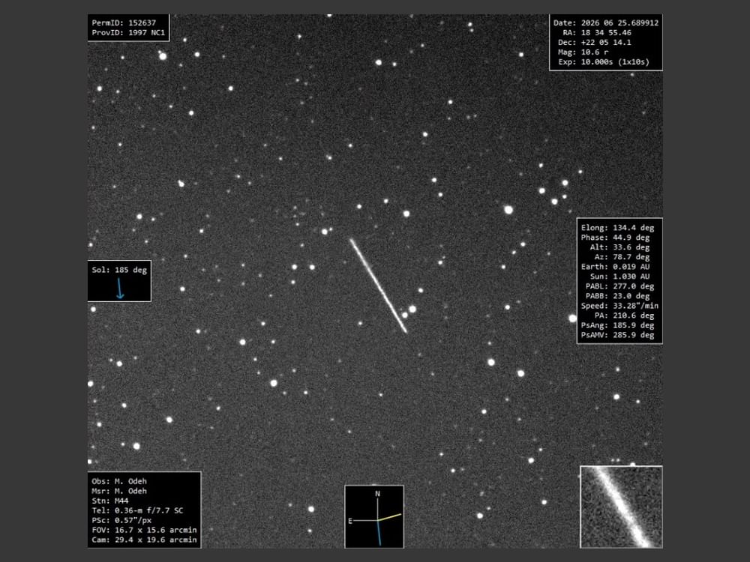Click the Tel 0.36-m f/7.7 SC line
Viewport: 750px width, 562px height.
pyautogui.click(x=137, y=510)
